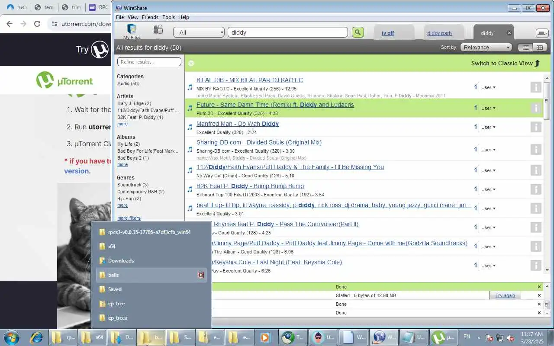The width and height of the screenshot is (554, 346).
Task: Expand User dropdown for Divided Souls
Action: (488, 150)
